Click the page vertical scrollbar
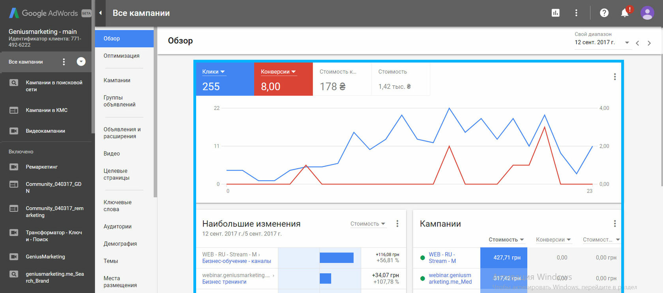The height and width of the screenshot is (293, 663). [x=661, y=120]
